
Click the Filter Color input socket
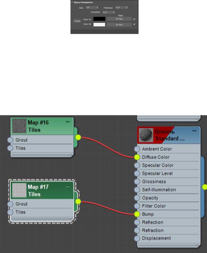tap(137, 206)
